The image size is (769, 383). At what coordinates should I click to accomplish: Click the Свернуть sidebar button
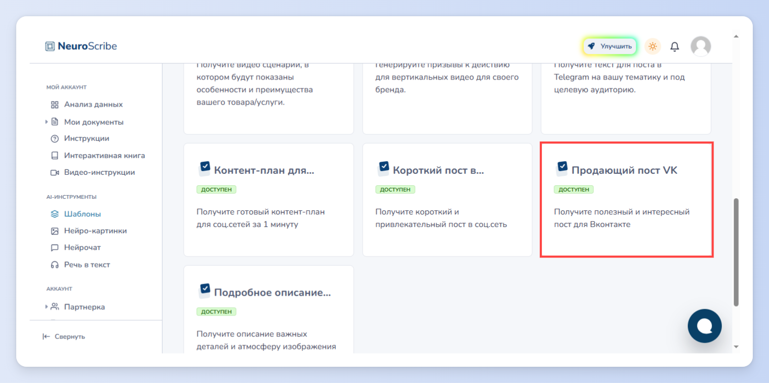pos(64,336)
